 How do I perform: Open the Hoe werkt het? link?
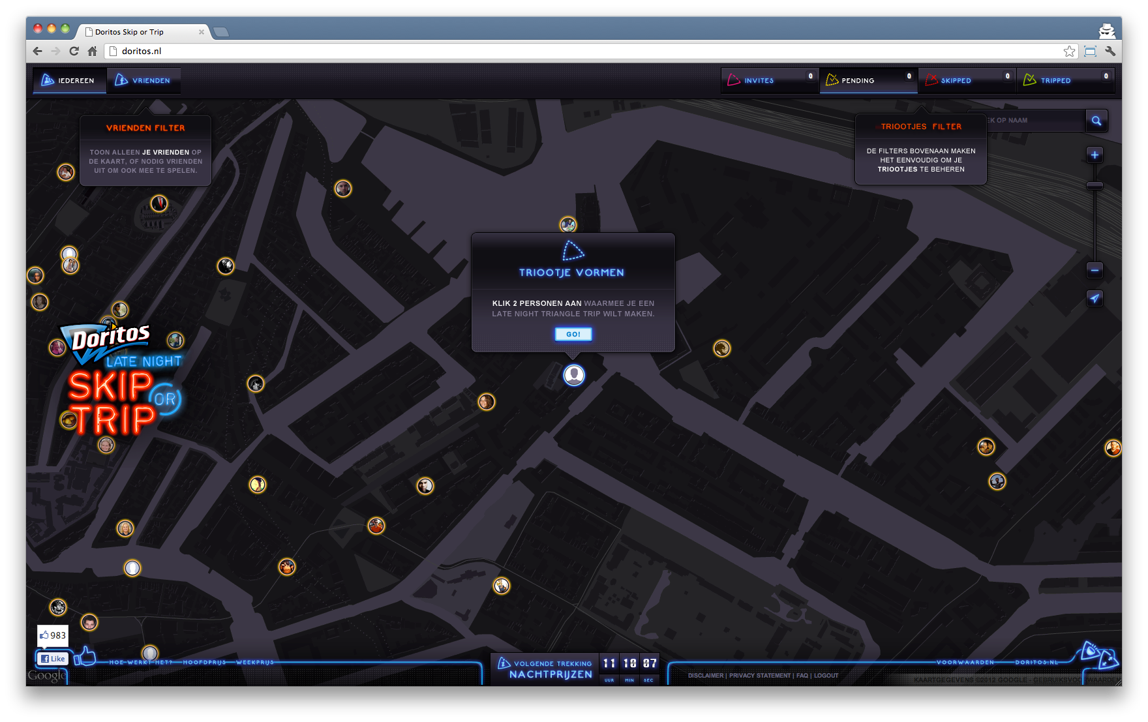[141, 662]
